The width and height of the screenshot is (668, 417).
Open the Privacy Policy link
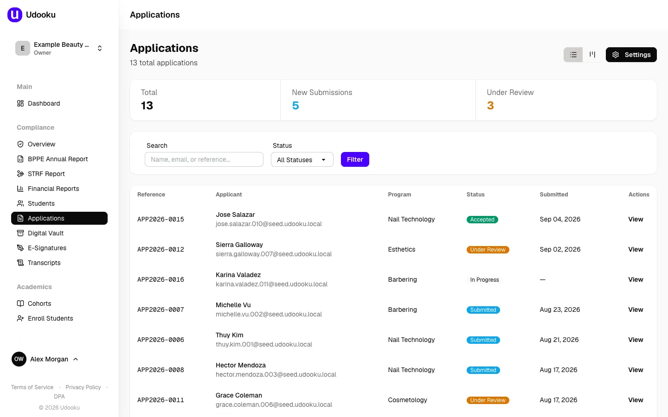[x=83, y=387]
